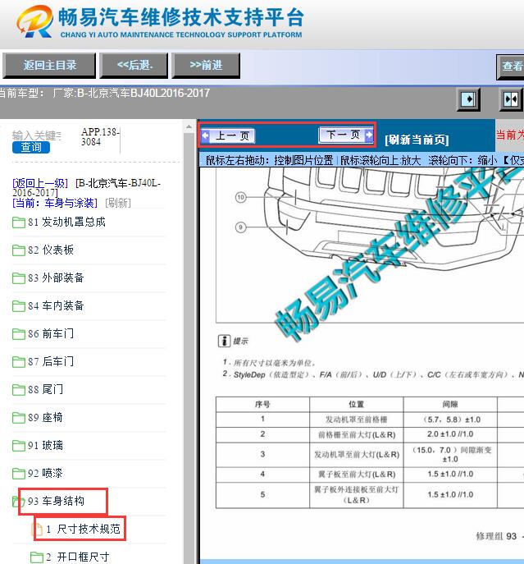Select table cell 翼子板至前大灯(L&R)
Viewport: 524px width, 564px height.
[x=356, y=475]
